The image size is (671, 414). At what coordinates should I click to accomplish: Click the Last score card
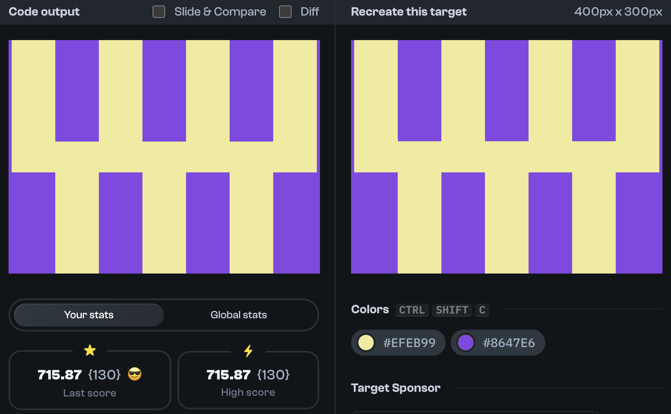(90, 380)
